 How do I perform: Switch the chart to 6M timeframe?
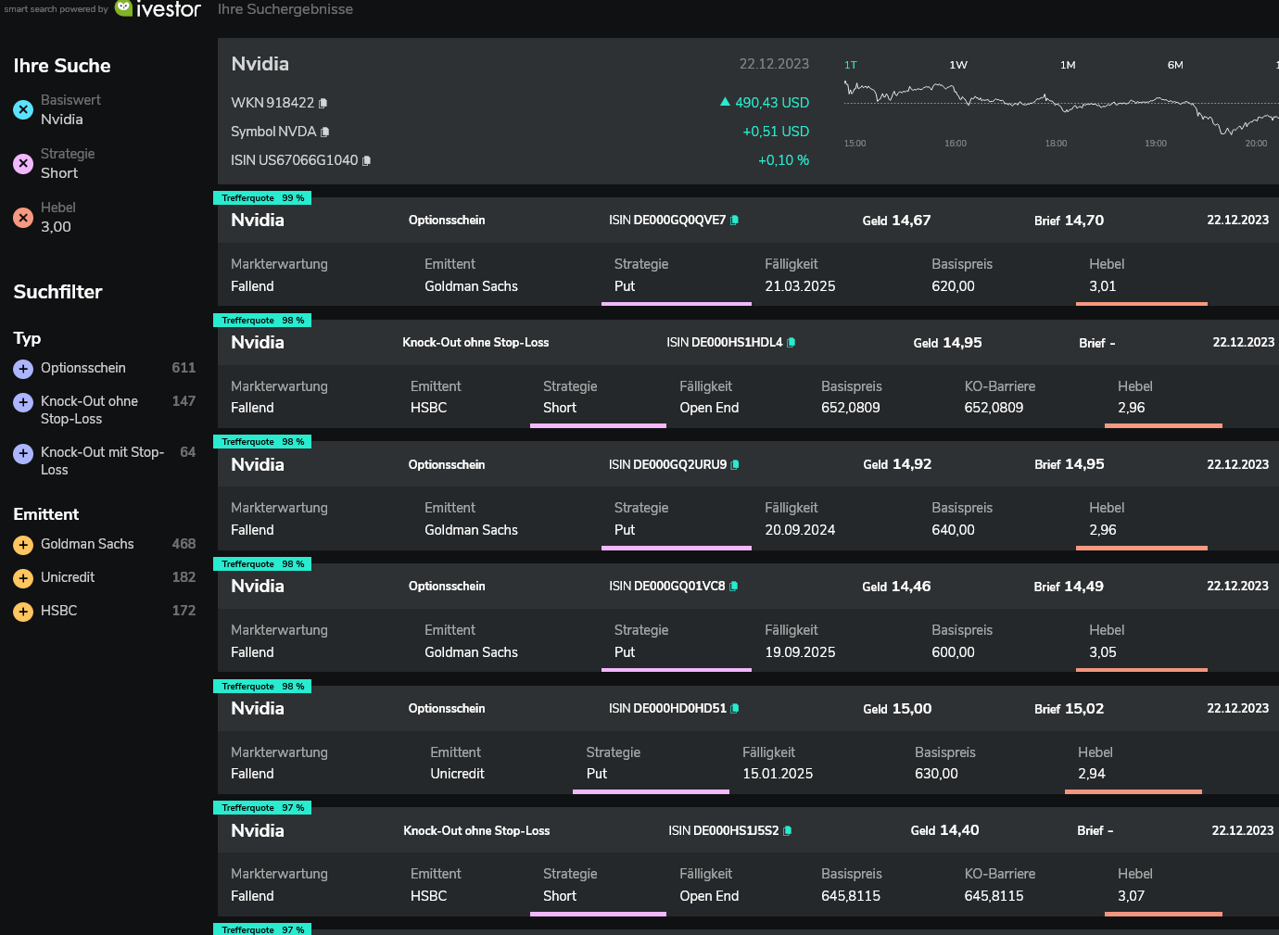point(1175,65)
